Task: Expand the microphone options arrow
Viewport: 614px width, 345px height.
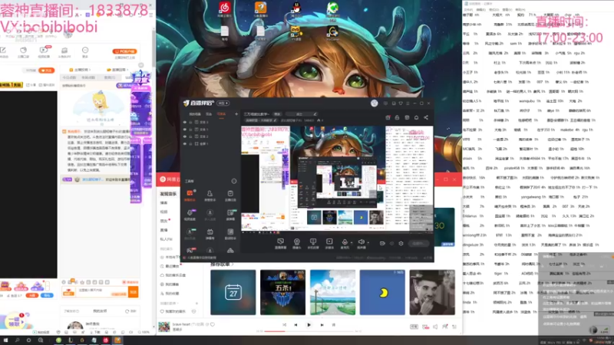Action: [x=352, y=242]
